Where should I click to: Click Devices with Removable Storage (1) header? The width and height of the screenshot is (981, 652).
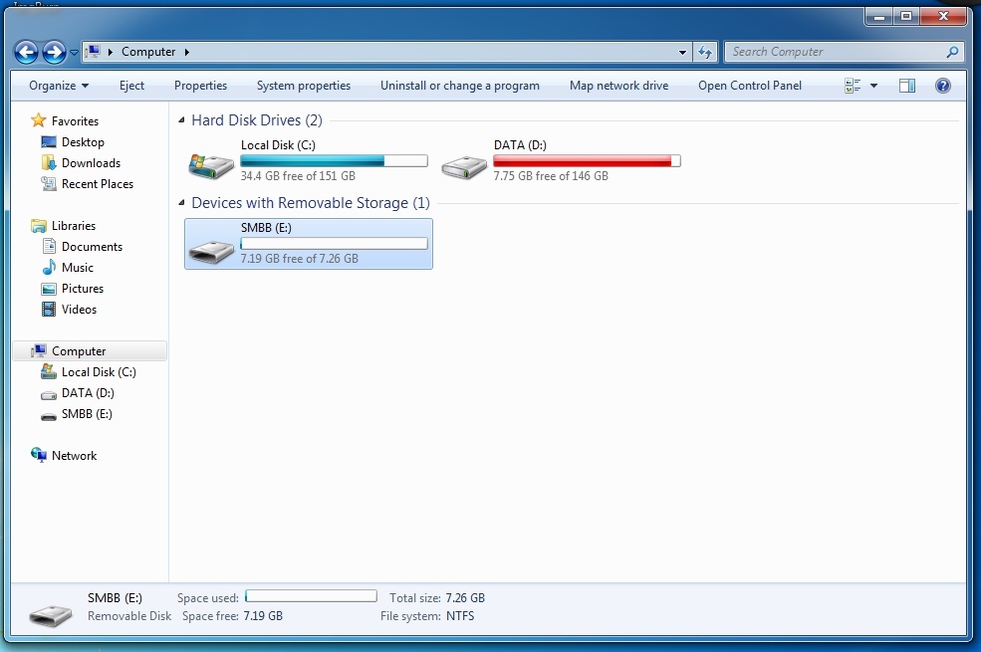311,202
